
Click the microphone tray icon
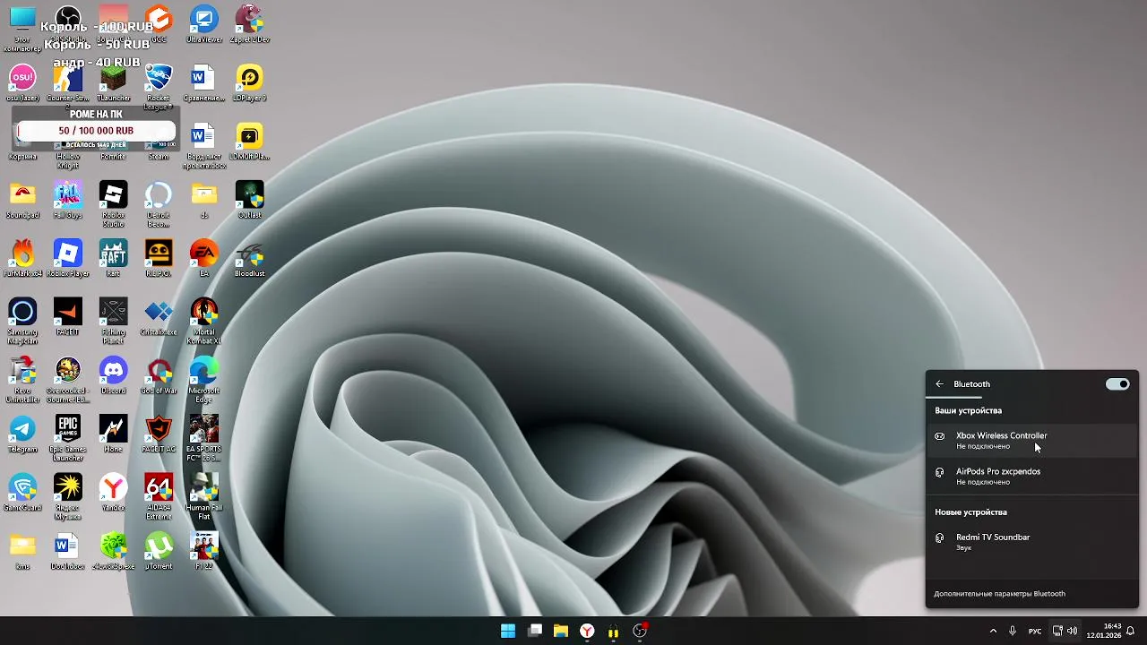[1013, 631]
